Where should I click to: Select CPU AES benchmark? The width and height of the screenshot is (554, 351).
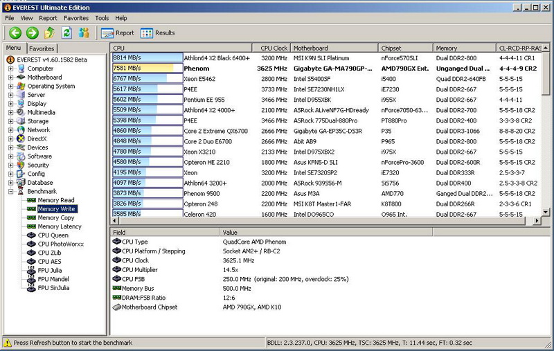[49, 262]
